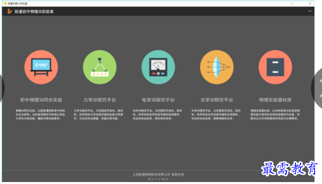
Task: Click description text under 初中物理3D同步实验
Action: tap(41, 115)
